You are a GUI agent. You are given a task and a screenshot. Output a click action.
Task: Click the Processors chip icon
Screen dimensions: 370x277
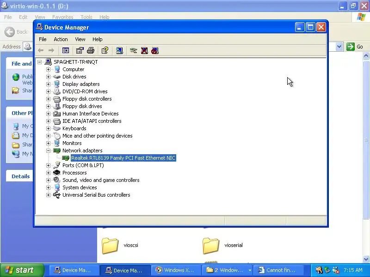coord(56,173)
